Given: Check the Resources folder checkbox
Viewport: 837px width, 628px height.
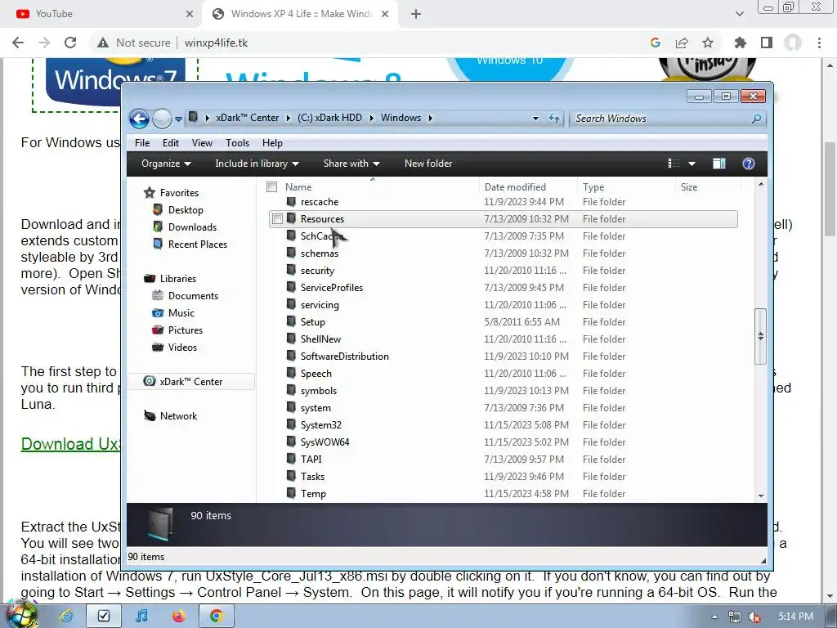Looking at the screenshot, I should coord(277,219).
